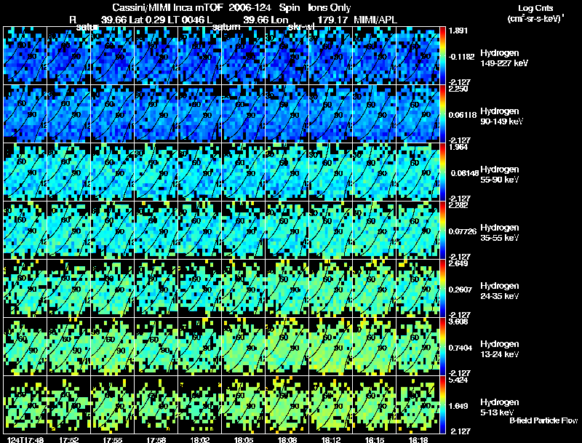
Task: Click the 17:58 time axis label
Action: coord(156,439)
